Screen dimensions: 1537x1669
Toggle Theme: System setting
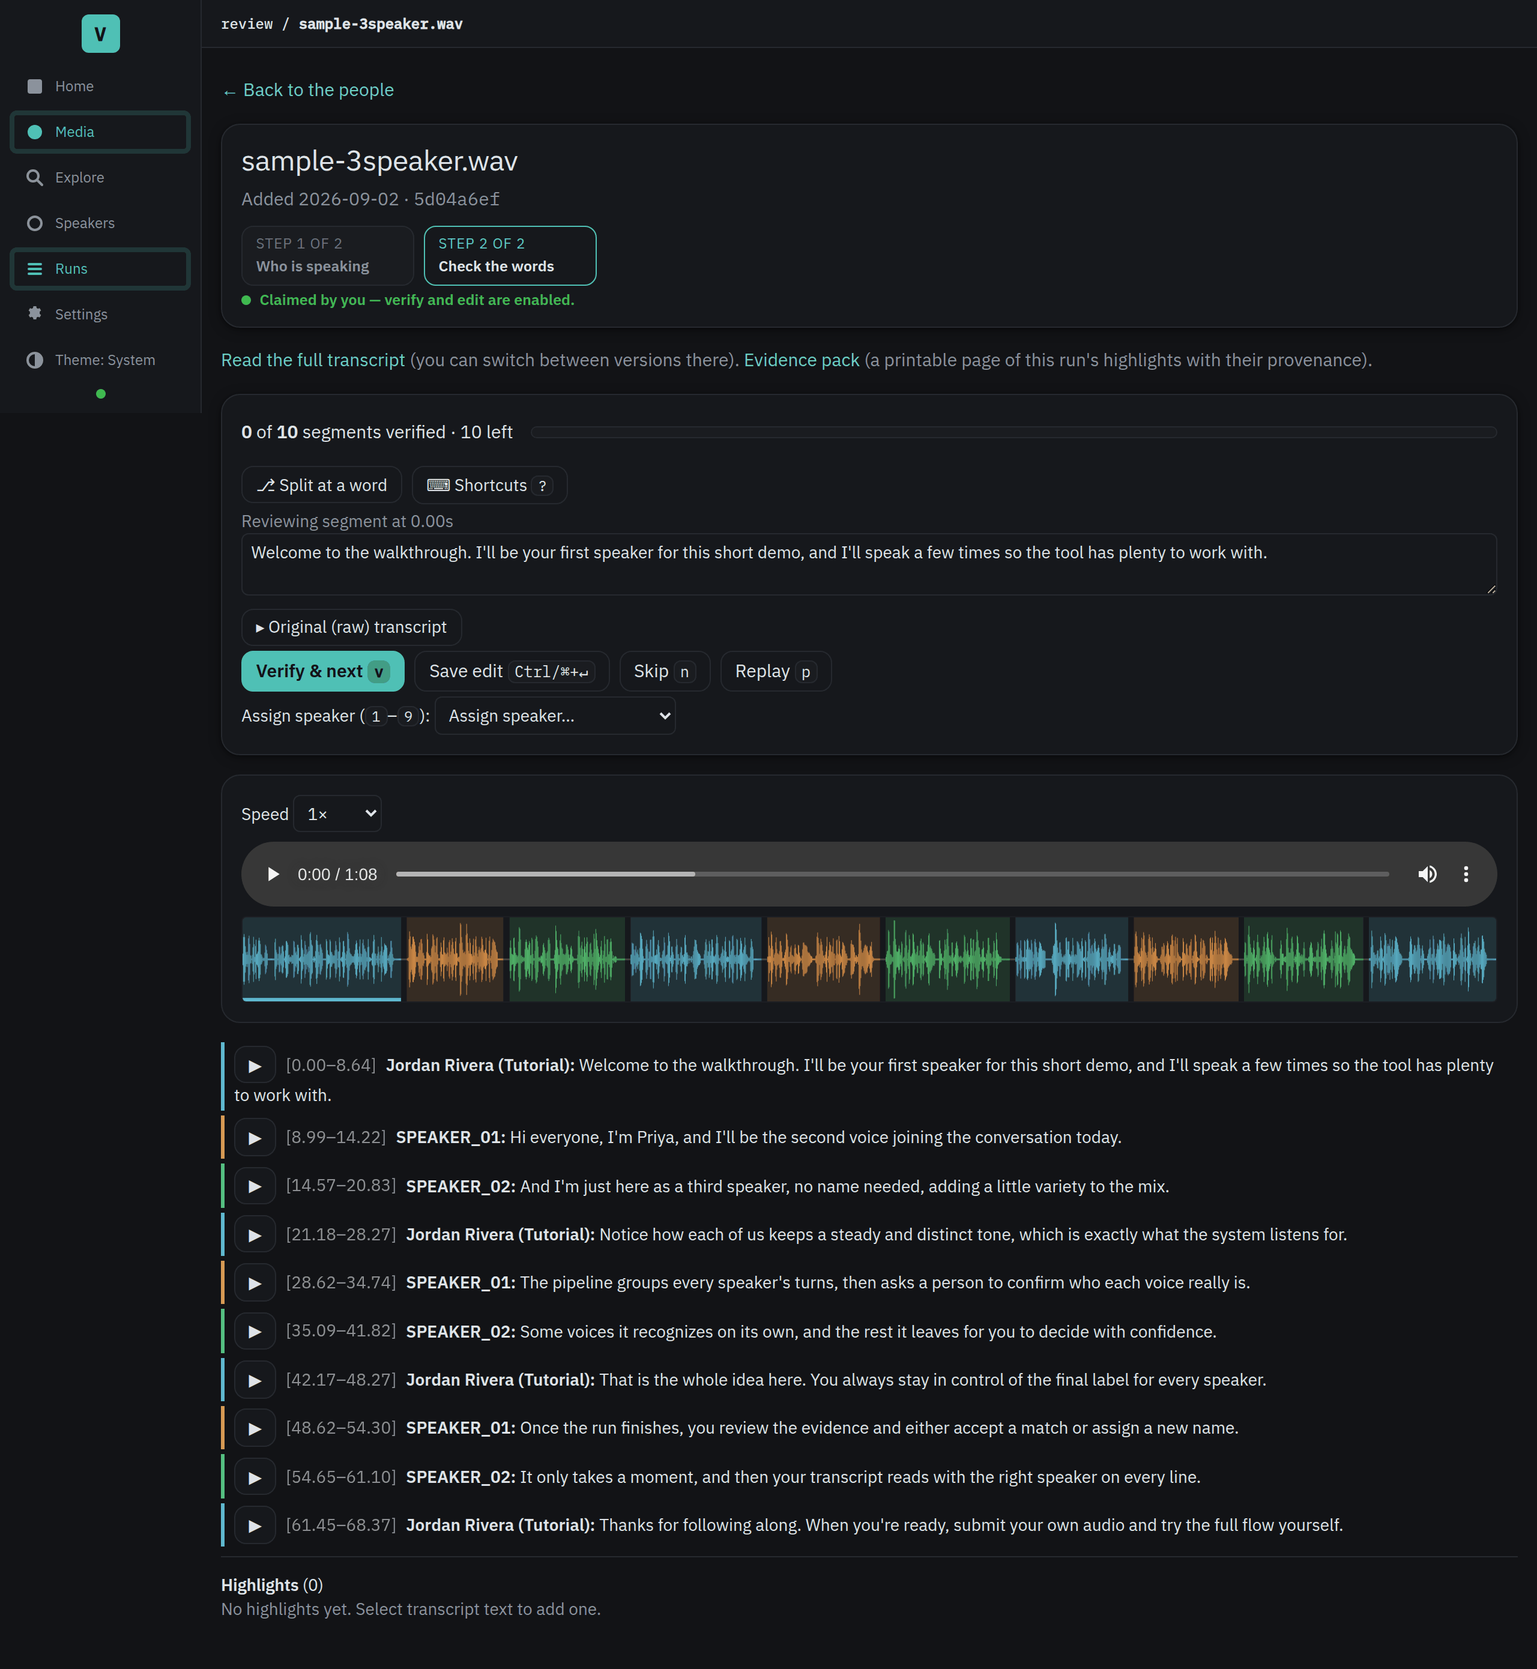click(x=101, y=361)
